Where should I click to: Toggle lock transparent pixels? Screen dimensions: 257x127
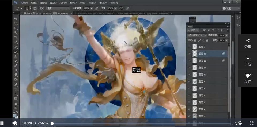[x=195, y=40]
